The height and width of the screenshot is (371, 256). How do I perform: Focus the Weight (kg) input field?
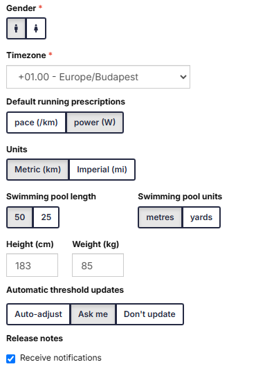[x=98, y=265]
